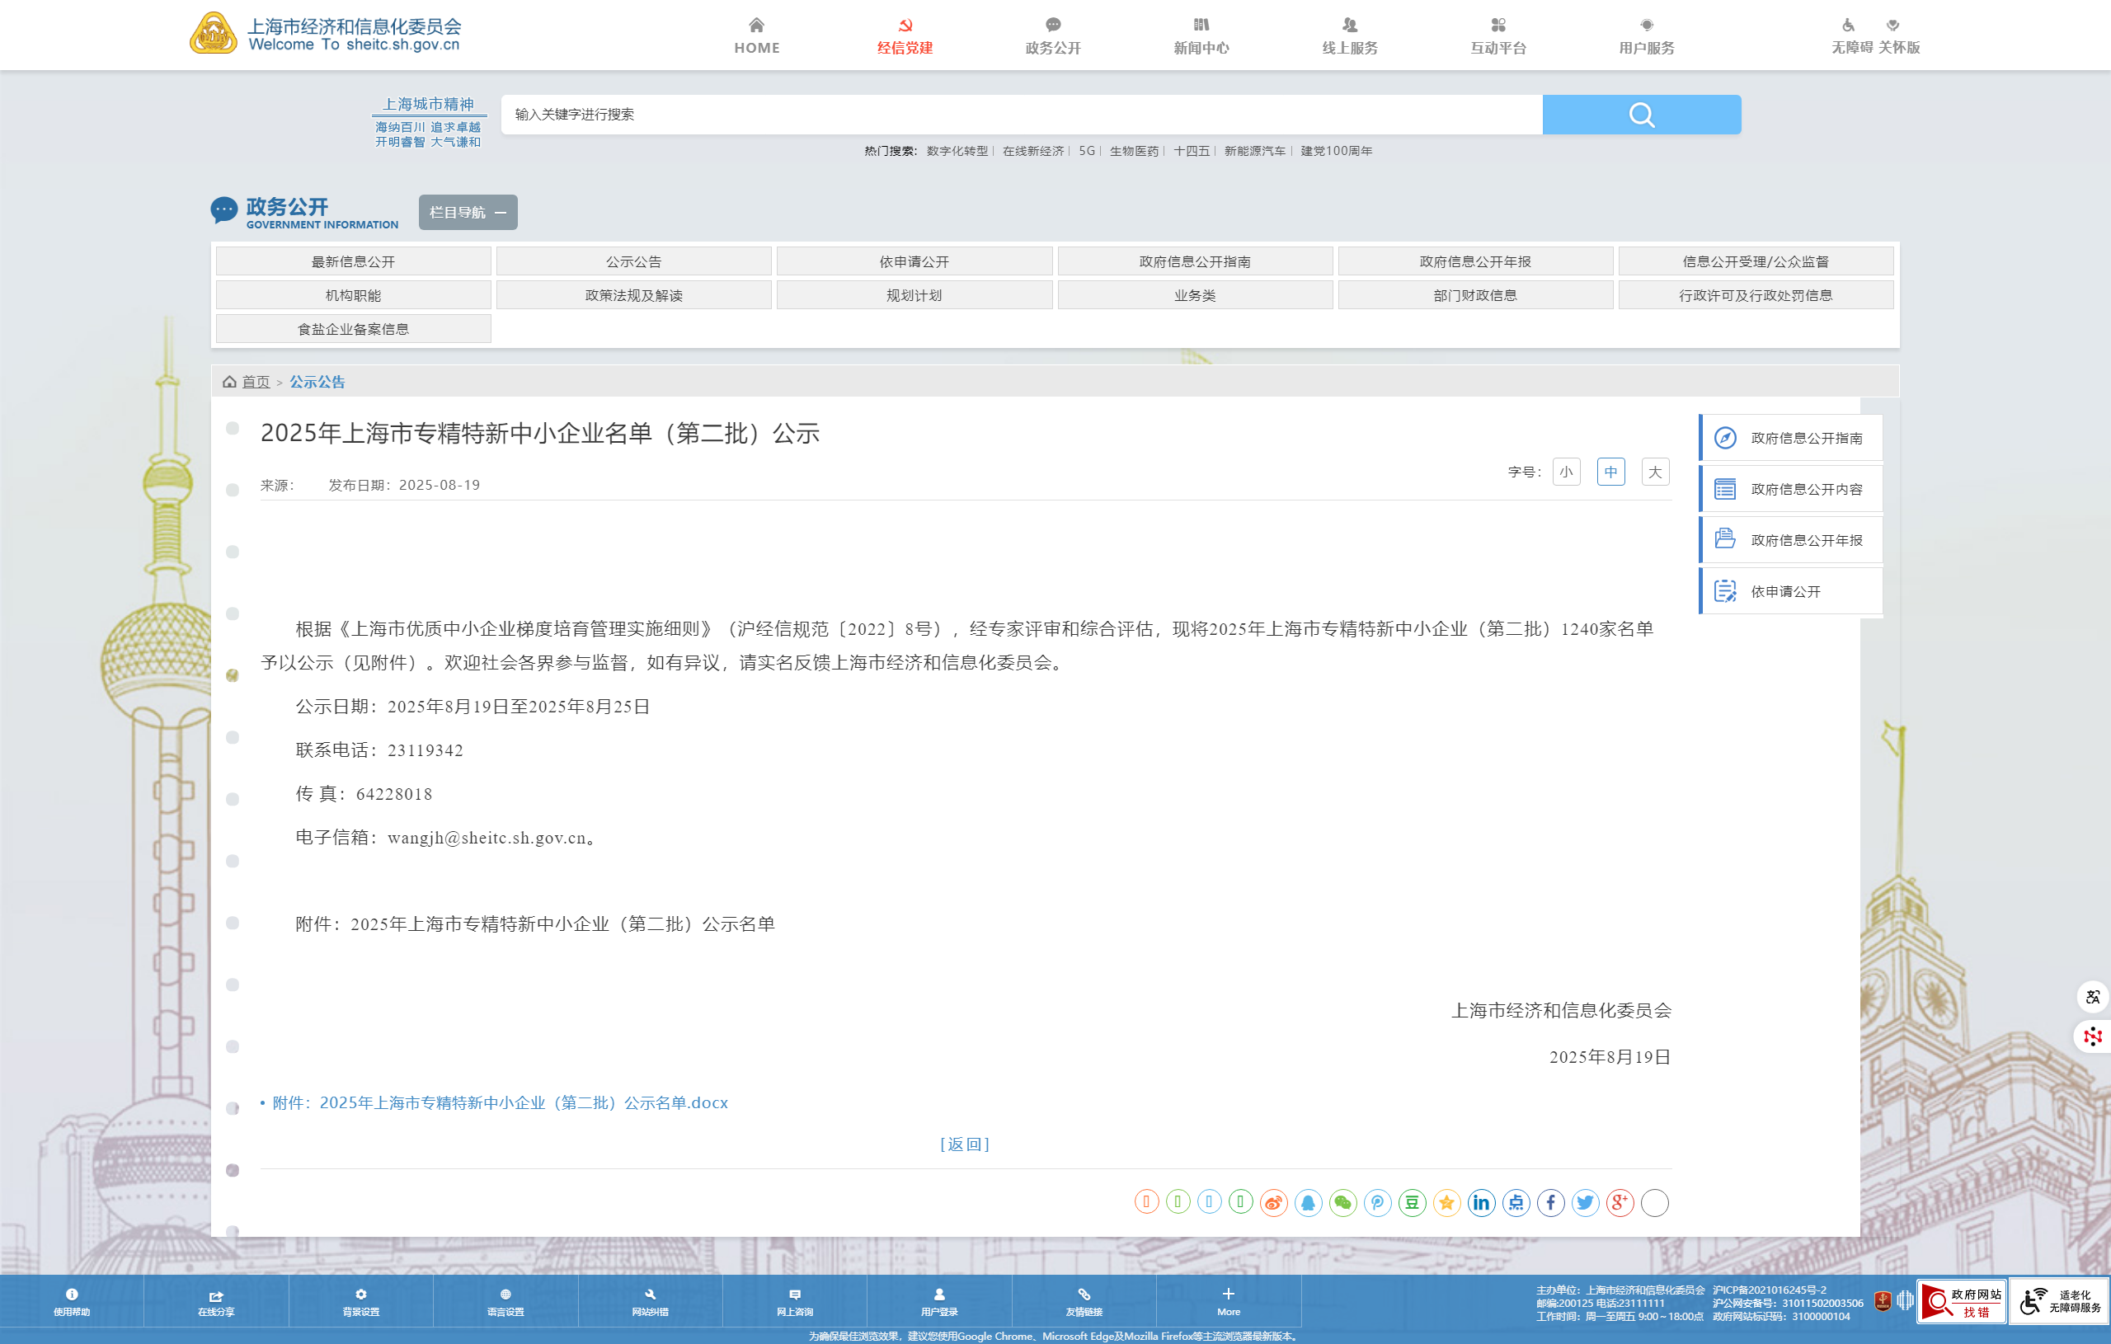Open 依申请公开 in the column grid
2111x1344 pixels.
(914, 261)
